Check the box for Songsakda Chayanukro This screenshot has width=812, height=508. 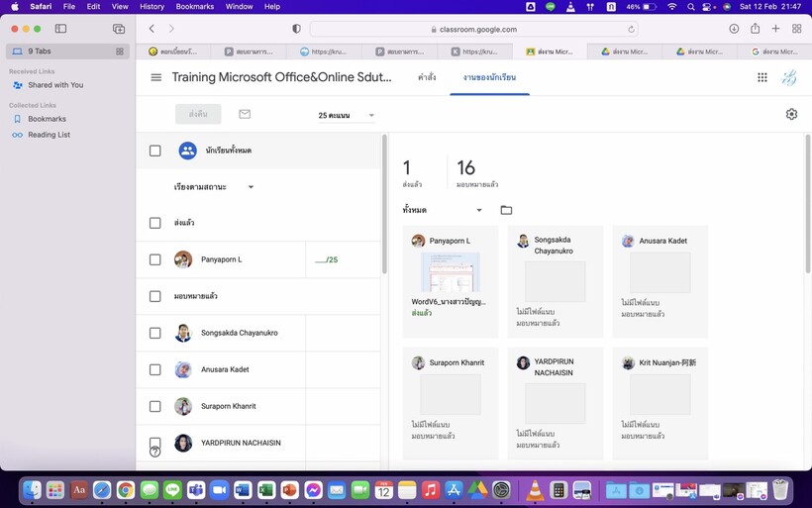pos(154,333)
